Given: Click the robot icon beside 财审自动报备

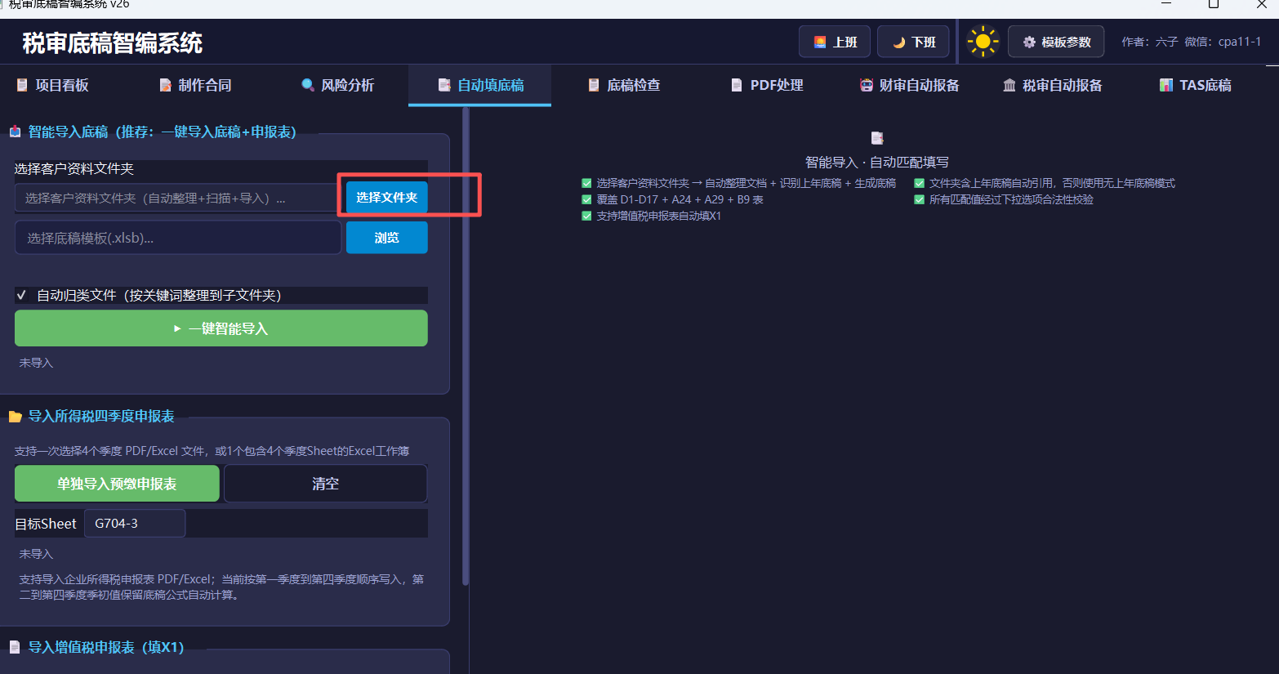Looking at the screenshot, I should click(x=866, y=85).
